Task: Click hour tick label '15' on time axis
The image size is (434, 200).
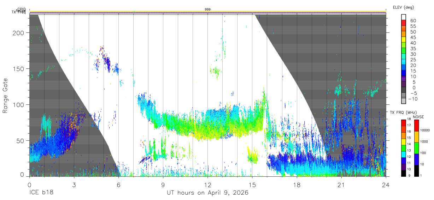Action: [x=252, y=185]
